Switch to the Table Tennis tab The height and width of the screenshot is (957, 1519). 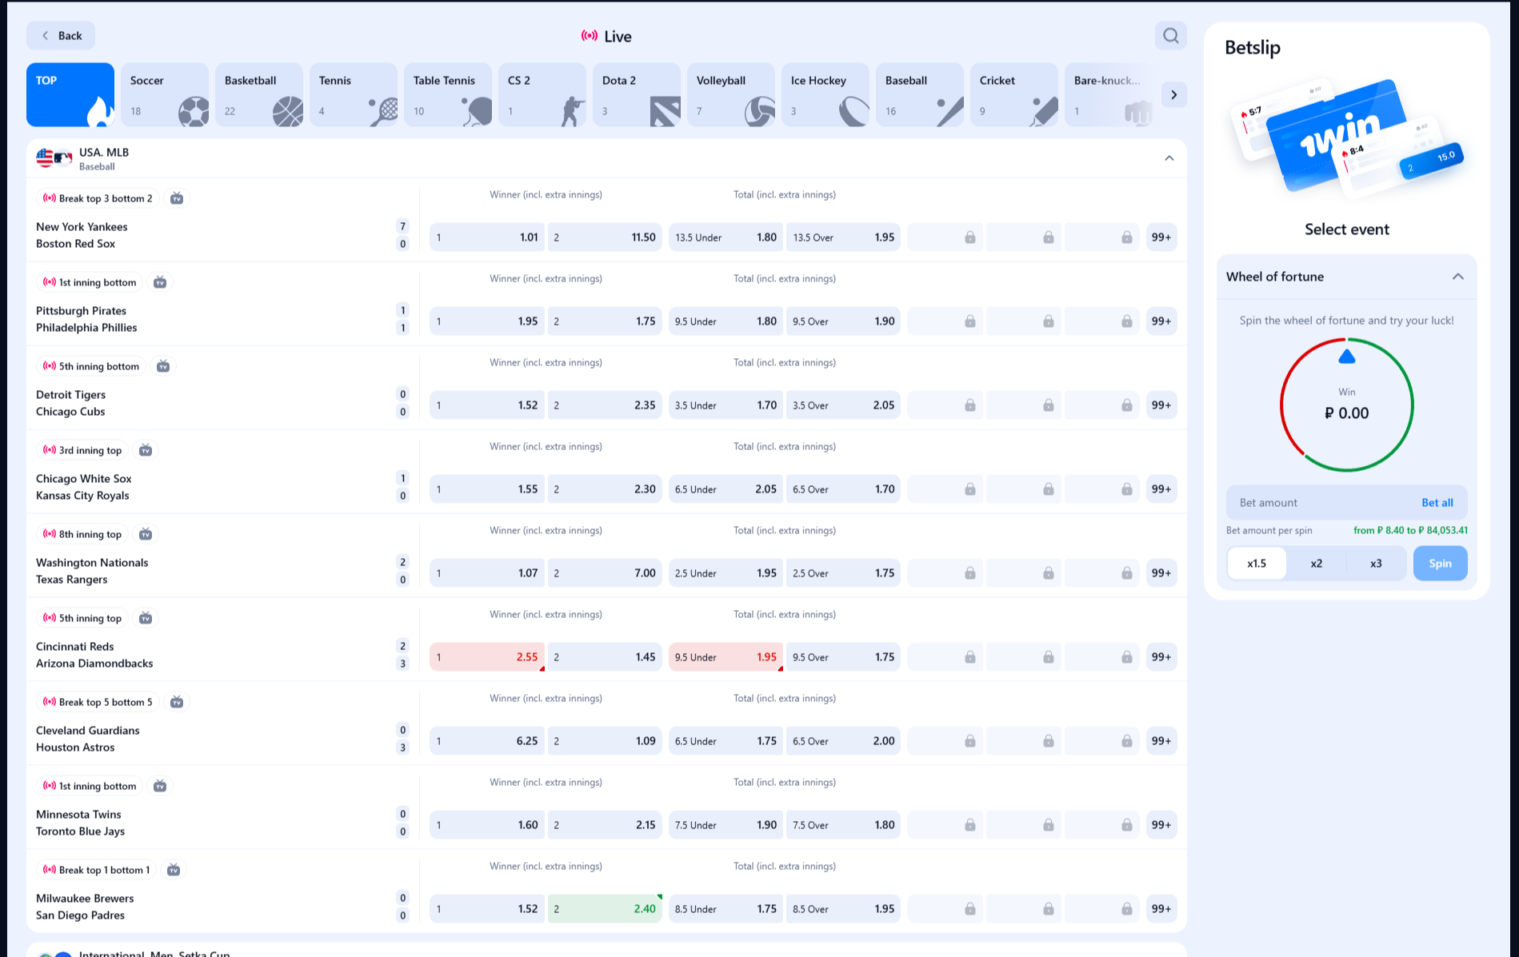pos(448,95)
